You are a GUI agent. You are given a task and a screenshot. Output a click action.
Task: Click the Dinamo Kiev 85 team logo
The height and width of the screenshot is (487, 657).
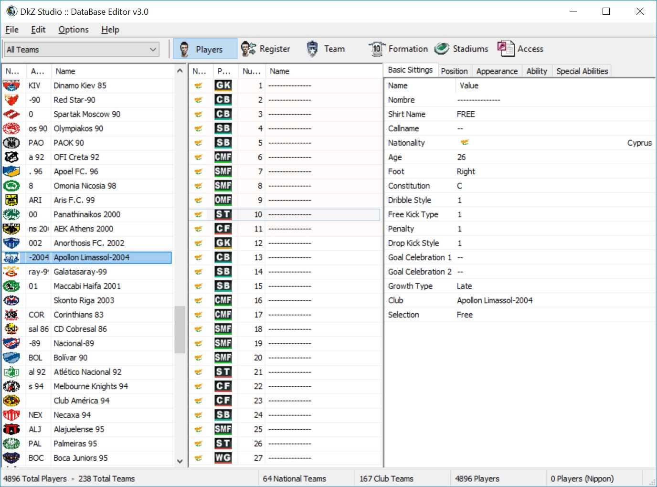[11, 85]
